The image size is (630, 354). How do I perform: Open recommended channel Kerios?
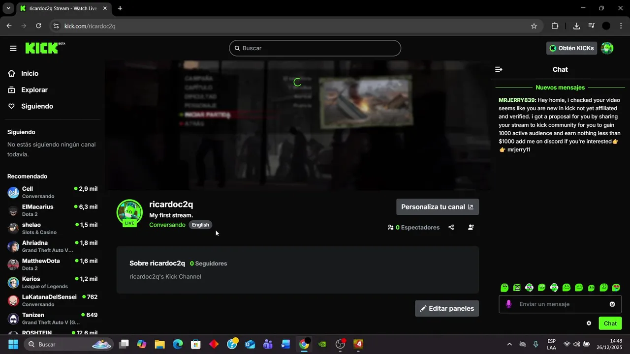click(x=52, y=282)
